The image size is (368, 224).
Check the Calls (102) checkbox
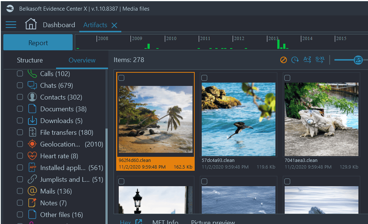[x=20, y=74]
